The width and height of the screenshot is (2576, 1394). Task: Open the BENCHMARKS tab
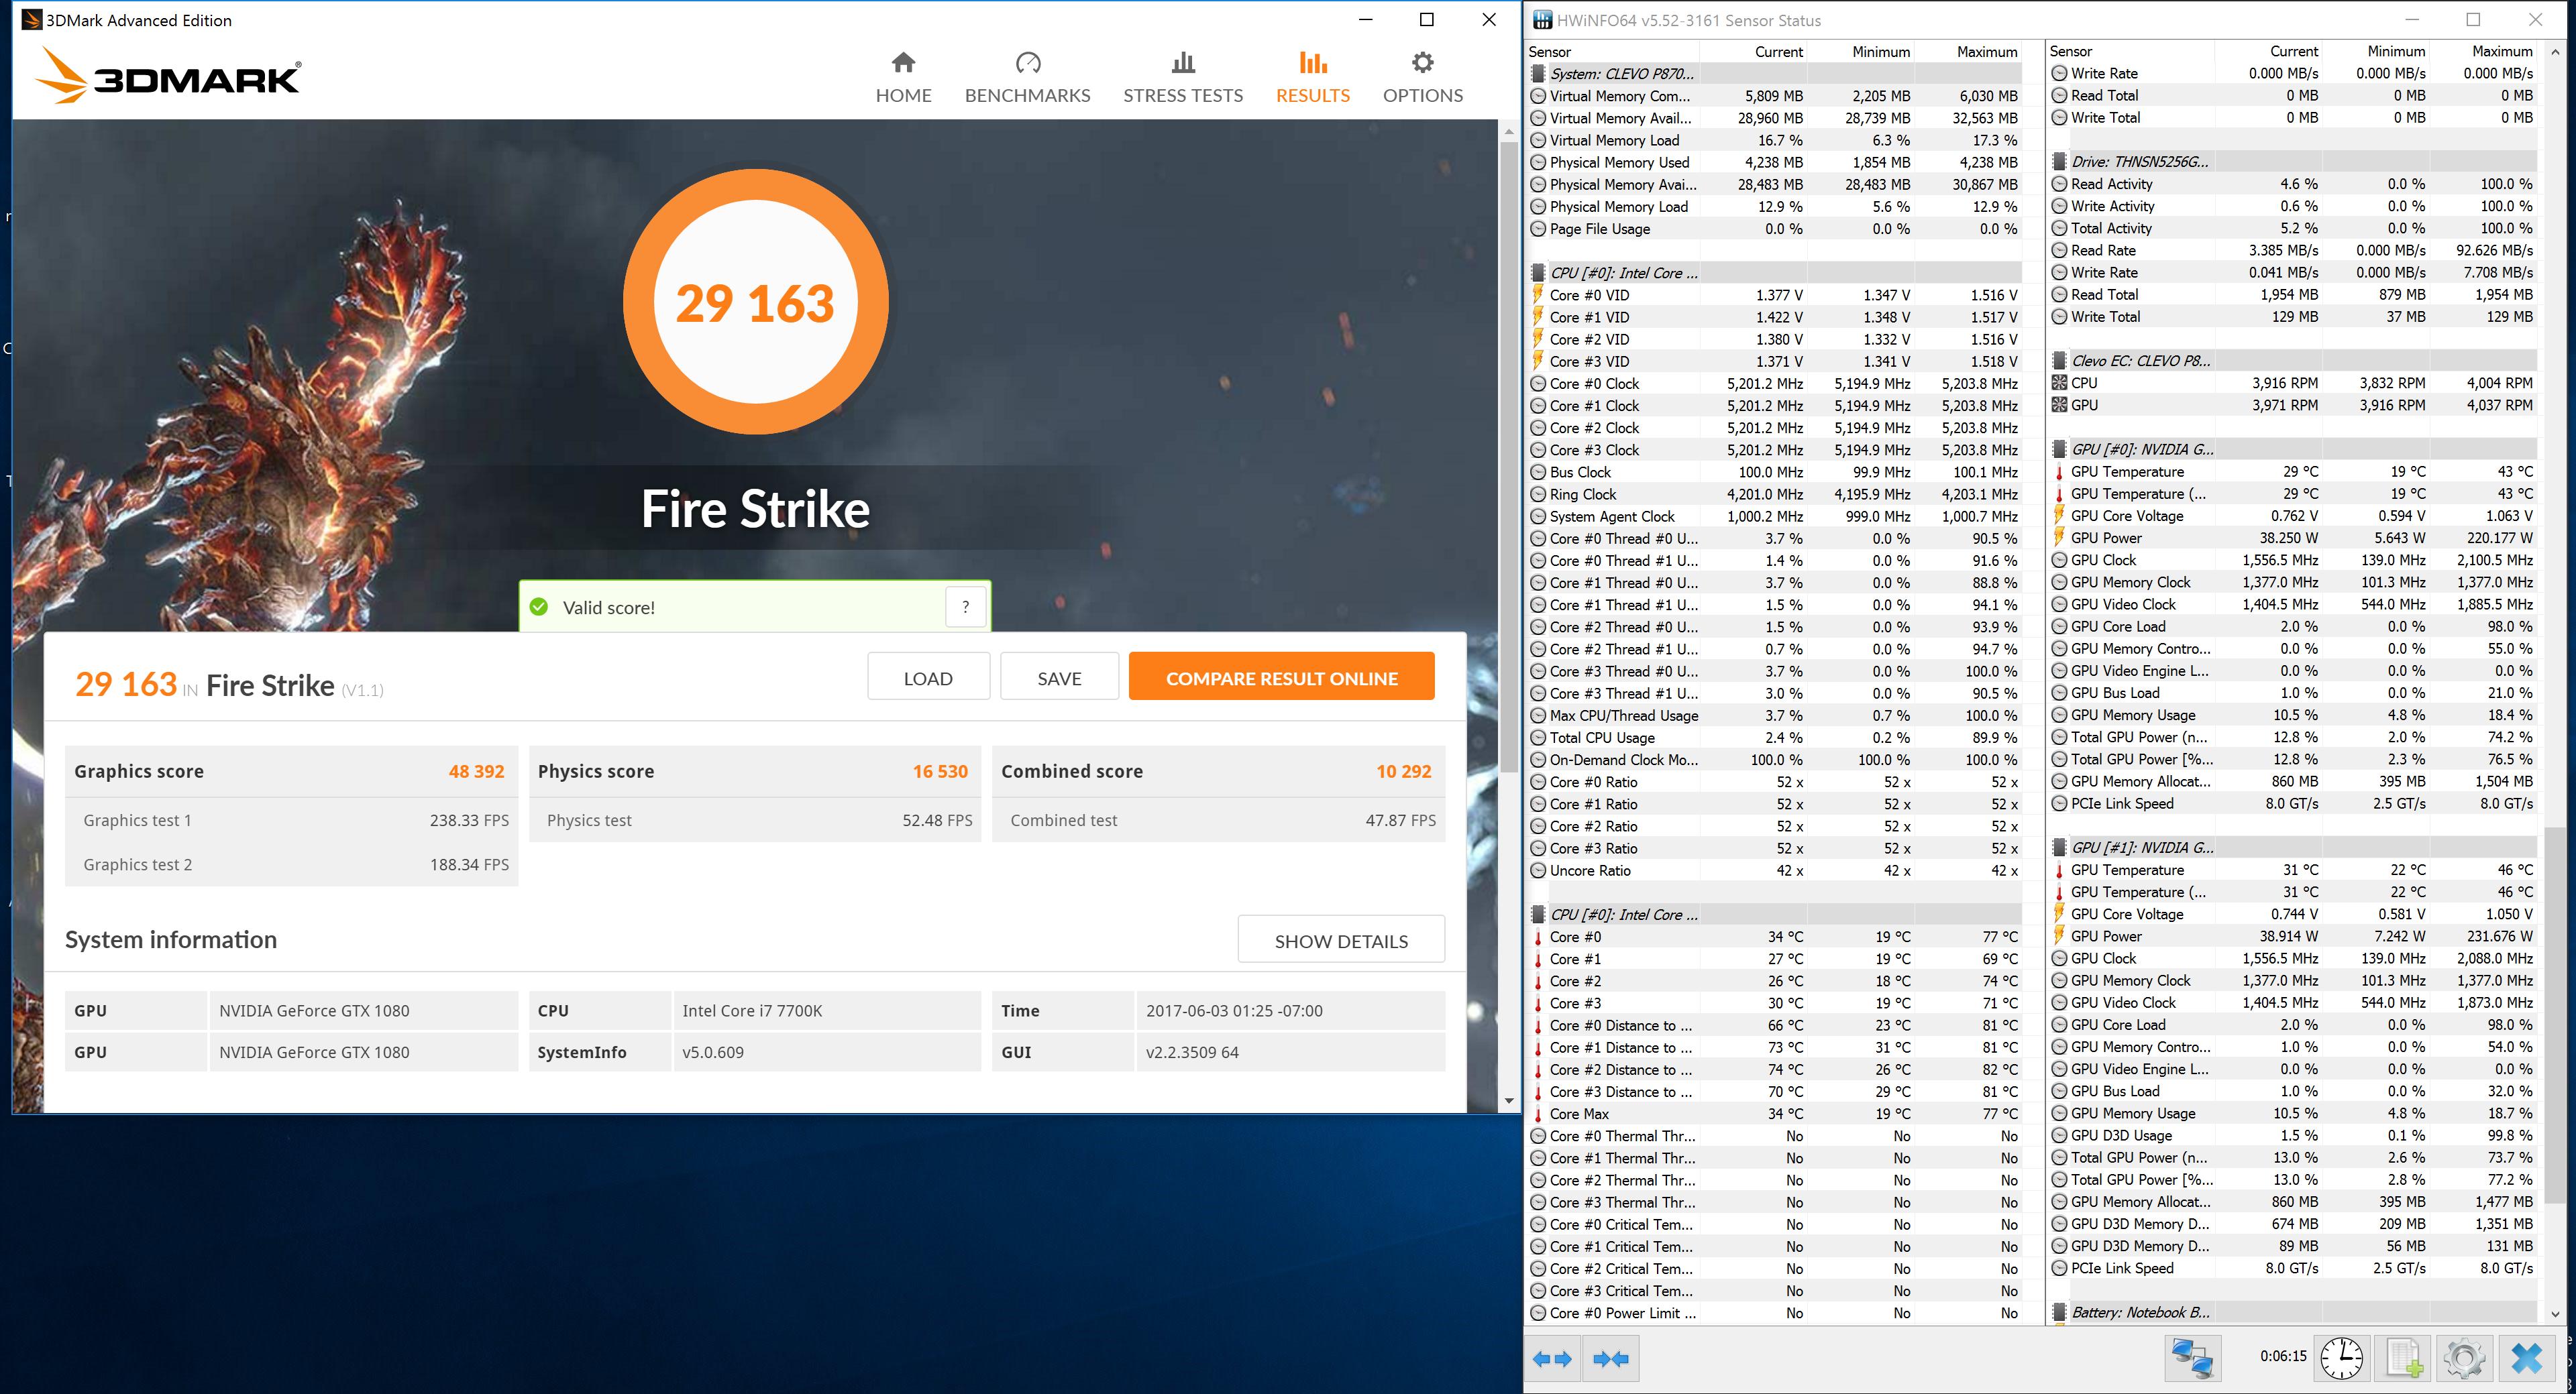coord(1027,78)
